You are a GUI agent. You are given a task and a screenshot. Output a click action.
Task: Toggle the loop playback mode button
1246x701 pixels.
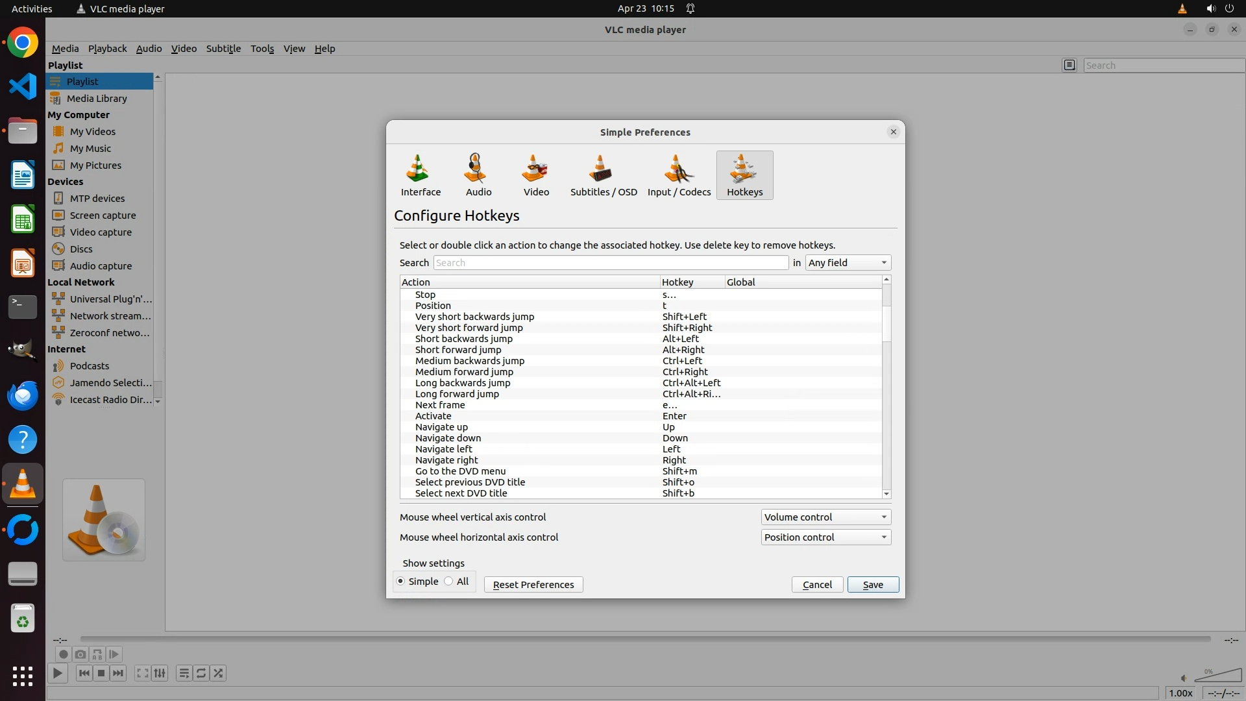[x=201, y=673]
